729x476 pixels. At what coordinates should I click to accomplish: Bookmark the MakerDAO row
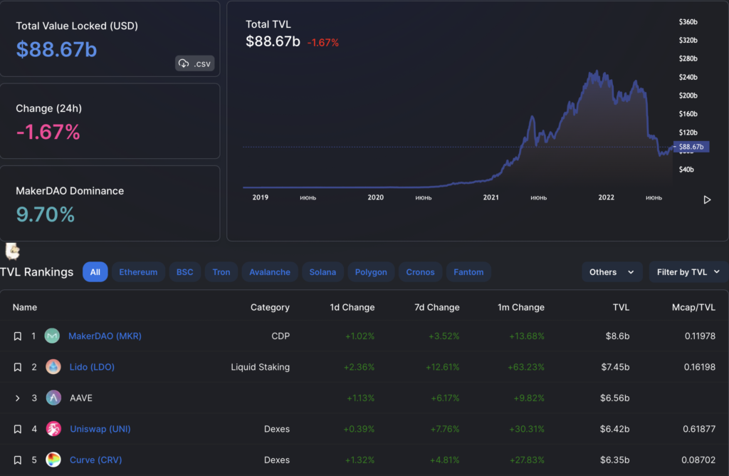pyautogui.click(x=18, y=336)
